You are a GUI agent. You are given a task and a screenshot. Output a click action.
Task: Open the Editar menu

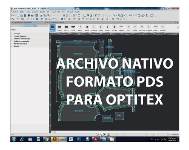coord(22,12)
